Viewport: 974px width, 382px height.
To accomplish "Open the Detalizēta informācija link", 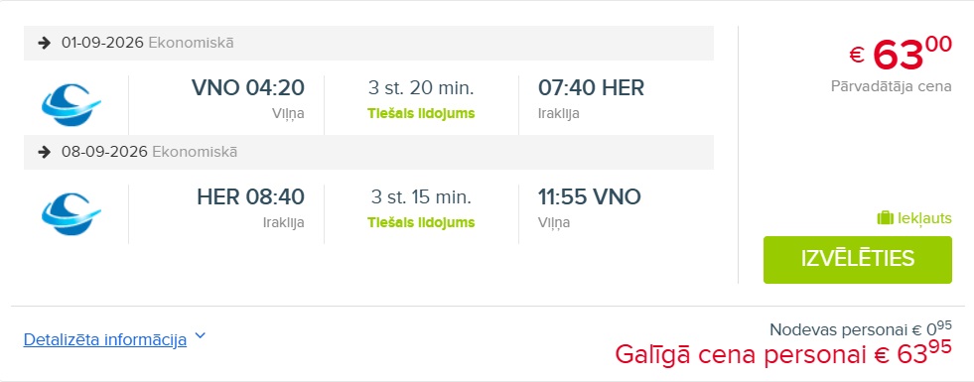I will tap(105, 339).
